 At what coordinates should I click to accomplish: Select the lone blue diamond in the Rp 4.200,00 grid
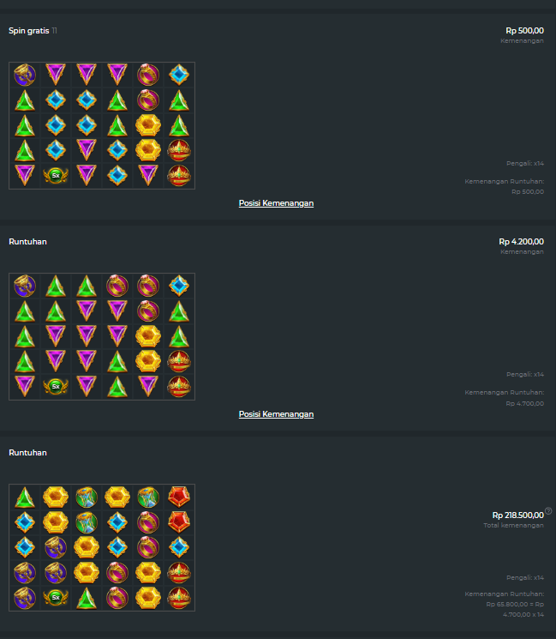point(179,286)
